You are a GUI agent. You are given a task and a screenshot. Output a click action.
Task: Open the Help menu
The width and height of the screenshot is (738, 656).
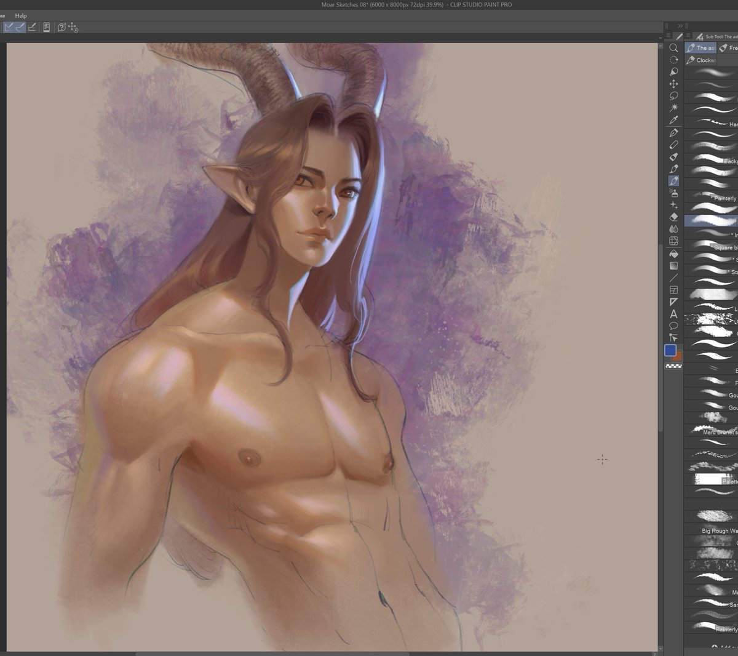click(x=21, y=15)
